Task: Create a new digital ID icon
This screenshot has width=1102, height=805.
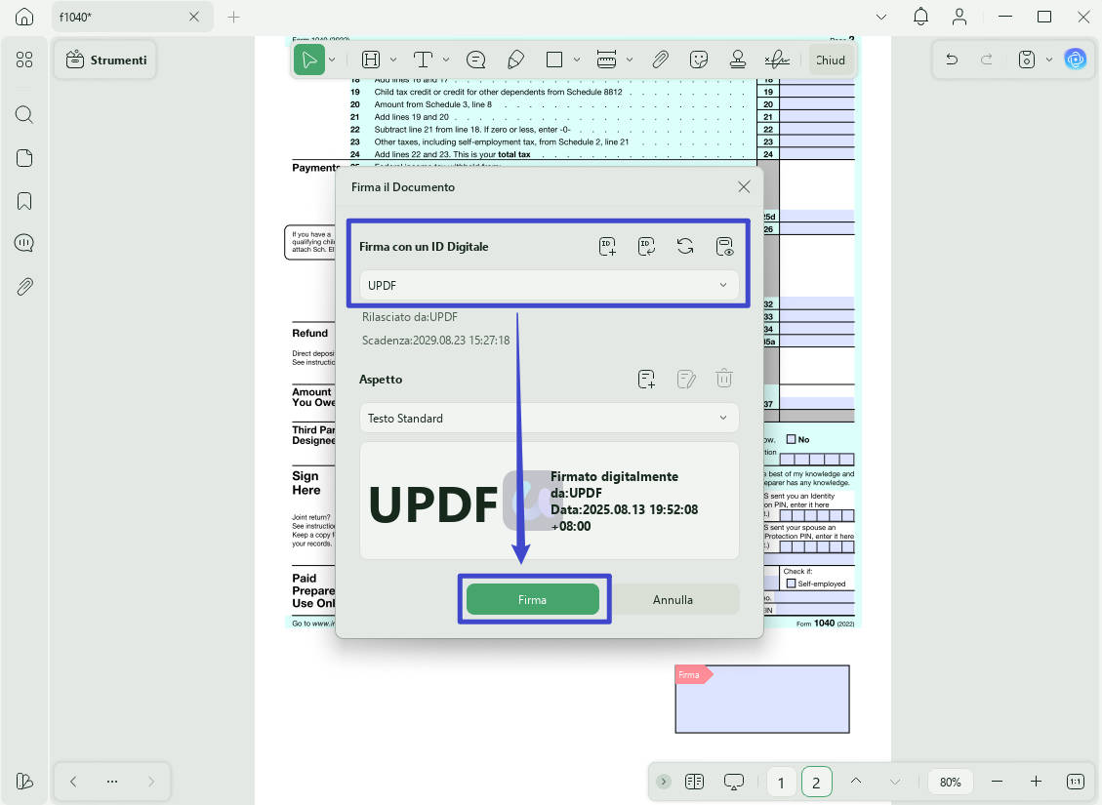Action: click(x=607, y=247)
